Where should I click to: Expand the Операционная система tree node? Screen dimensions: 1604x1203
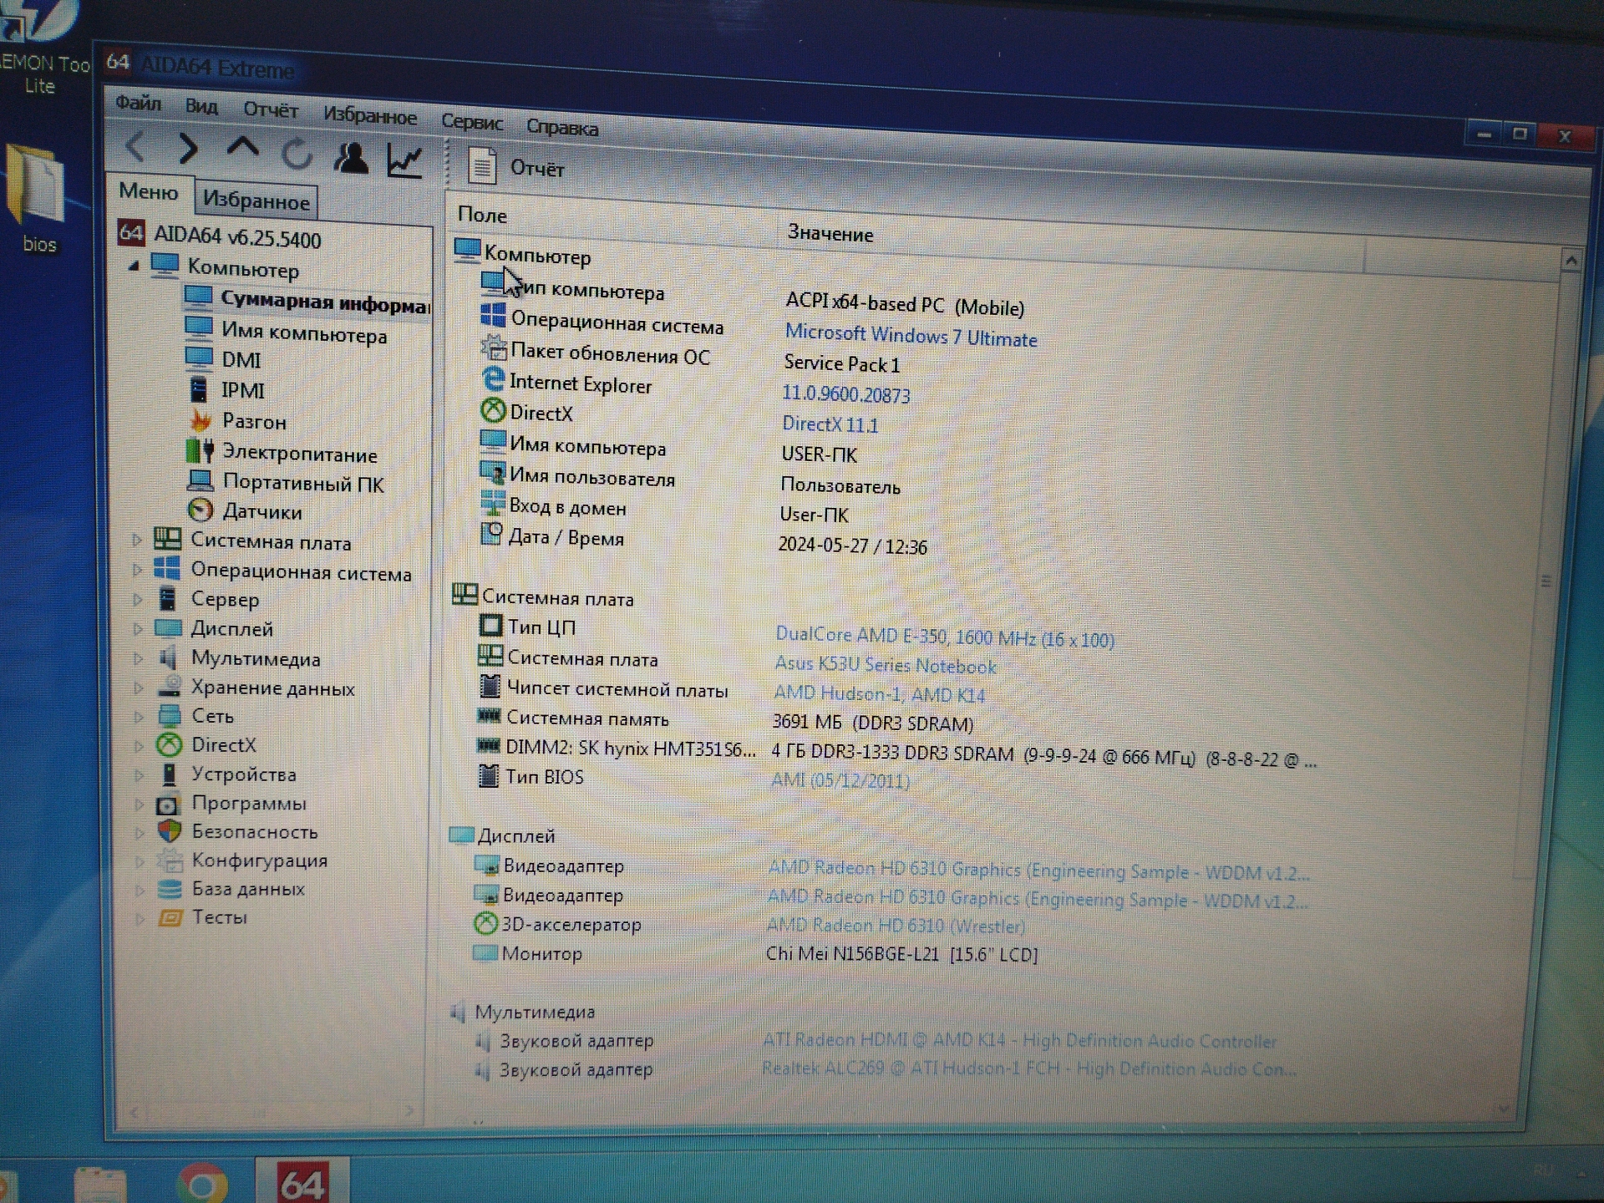137,570
